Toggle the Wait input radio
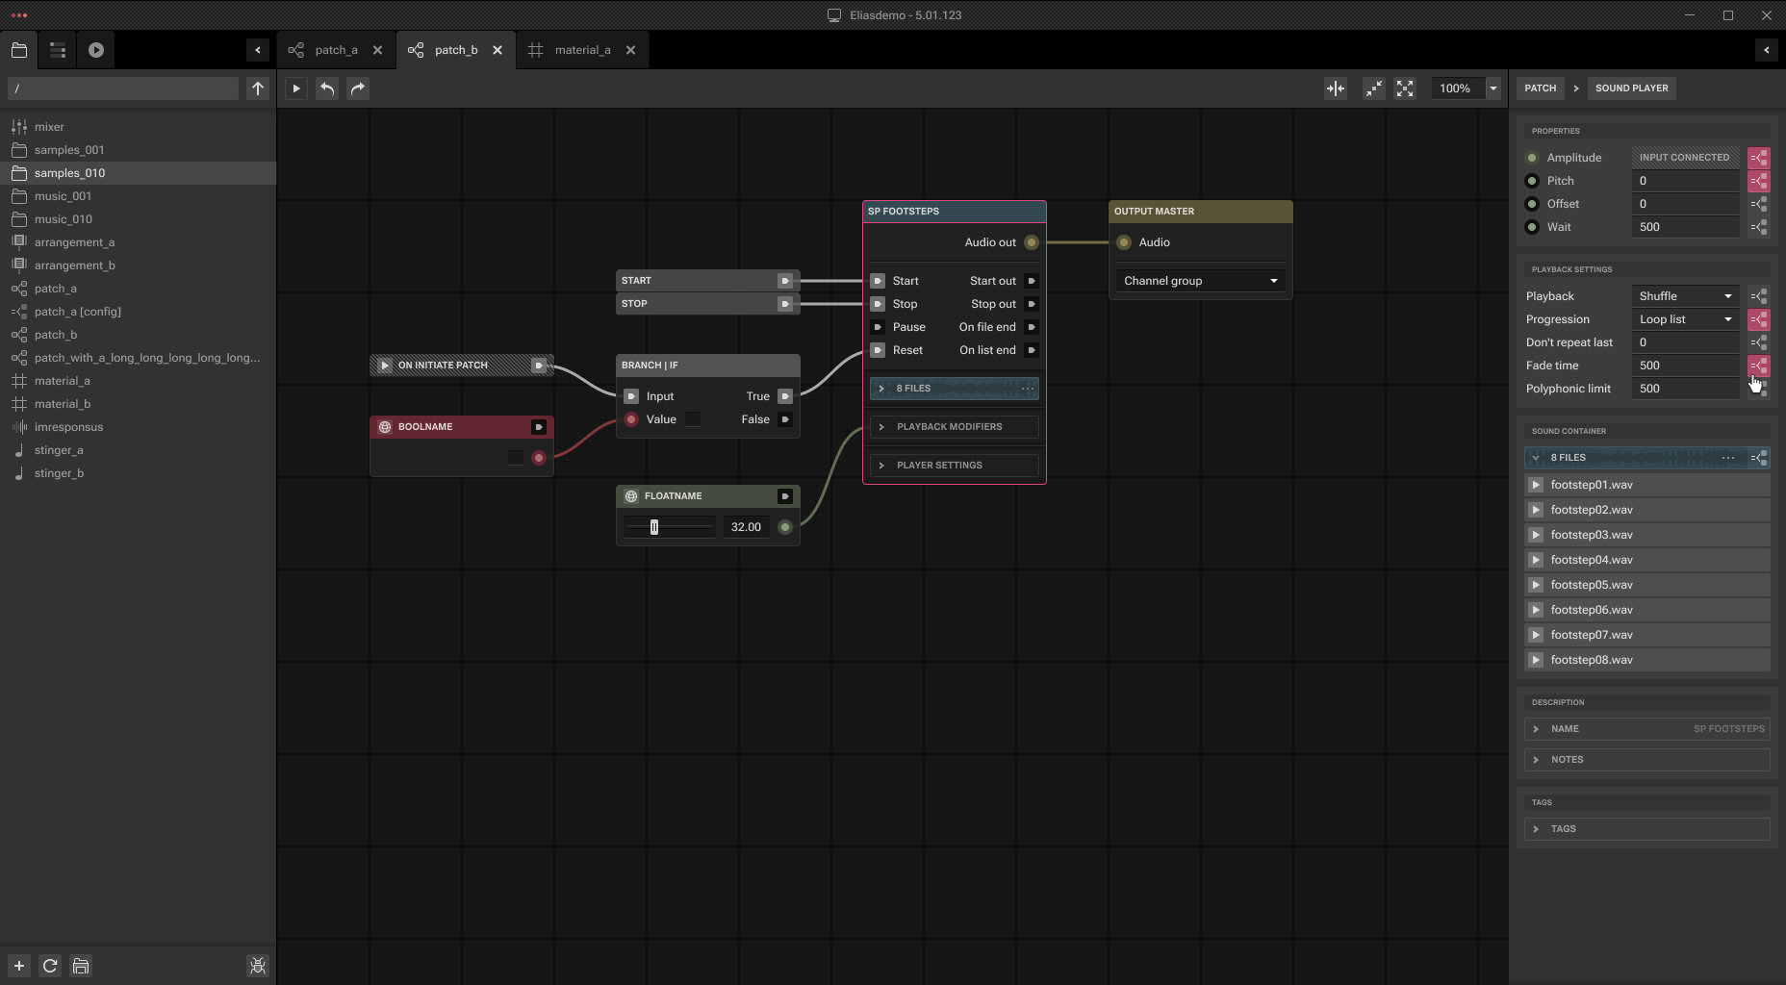 click(1532, 227)
